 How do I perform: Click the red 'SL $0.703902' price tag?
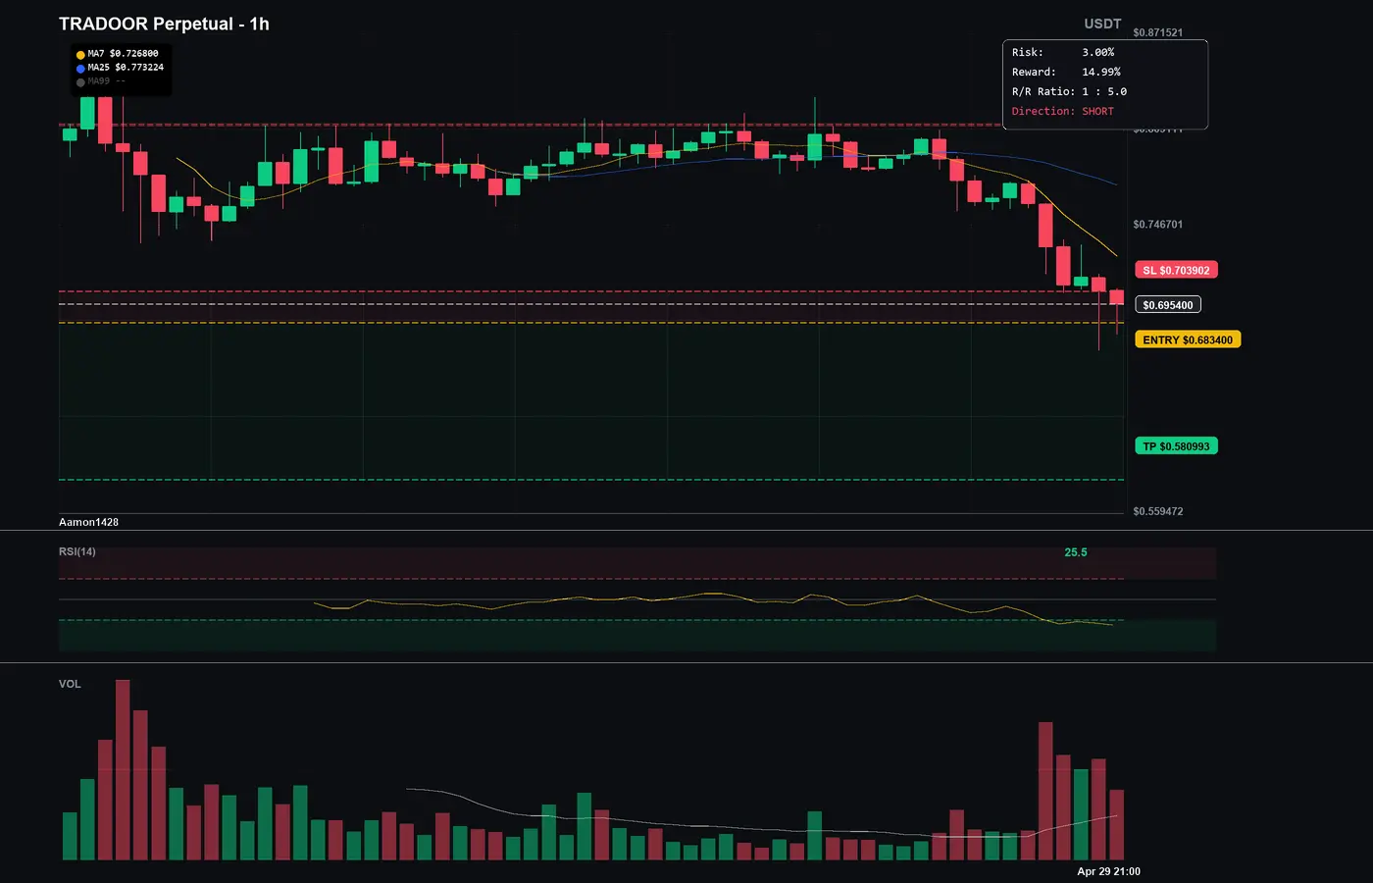1176,270
